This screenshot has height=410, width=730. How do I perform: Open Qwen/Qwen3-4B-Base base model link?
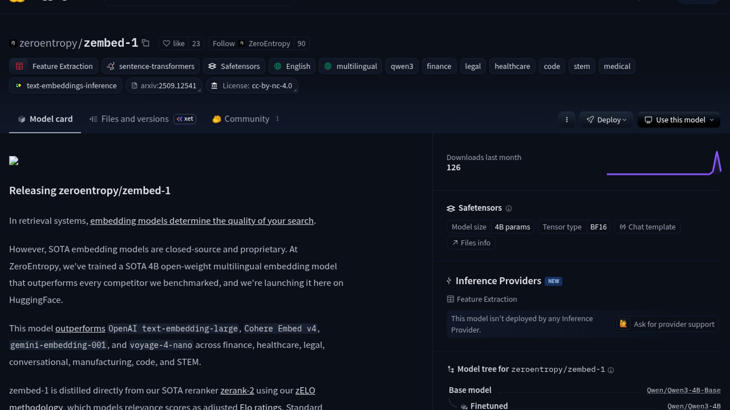coord(683,391)
